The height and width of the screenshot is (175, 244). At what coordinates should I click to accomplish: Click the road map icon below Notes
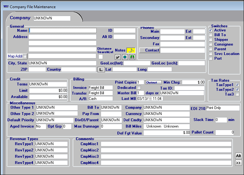[132, 57]
